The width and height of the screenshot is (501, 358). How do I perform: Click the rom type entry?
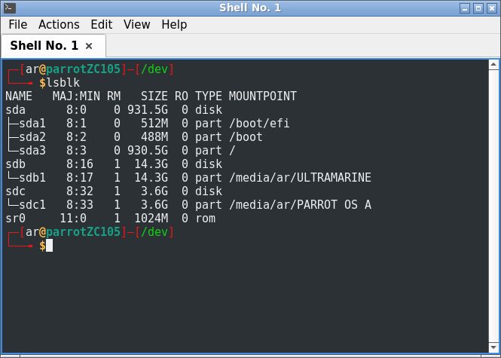point(205,219)
